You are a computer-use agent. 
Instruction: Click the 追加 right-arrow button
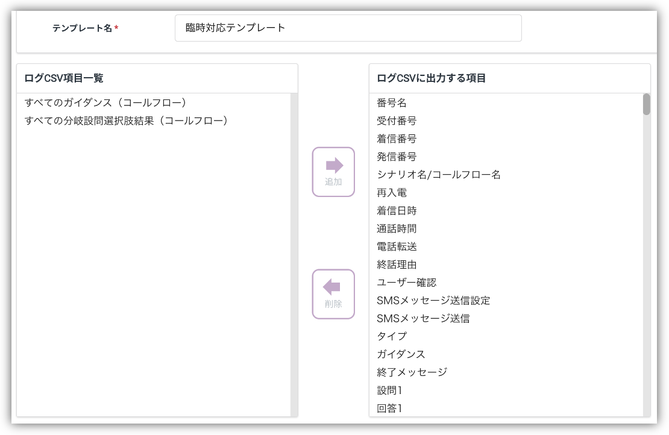tap(333, 172)
